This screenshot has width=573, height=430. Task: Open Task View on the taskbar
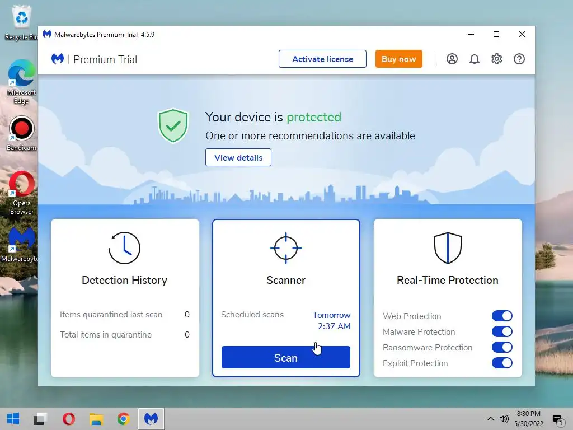pos(40,419)
